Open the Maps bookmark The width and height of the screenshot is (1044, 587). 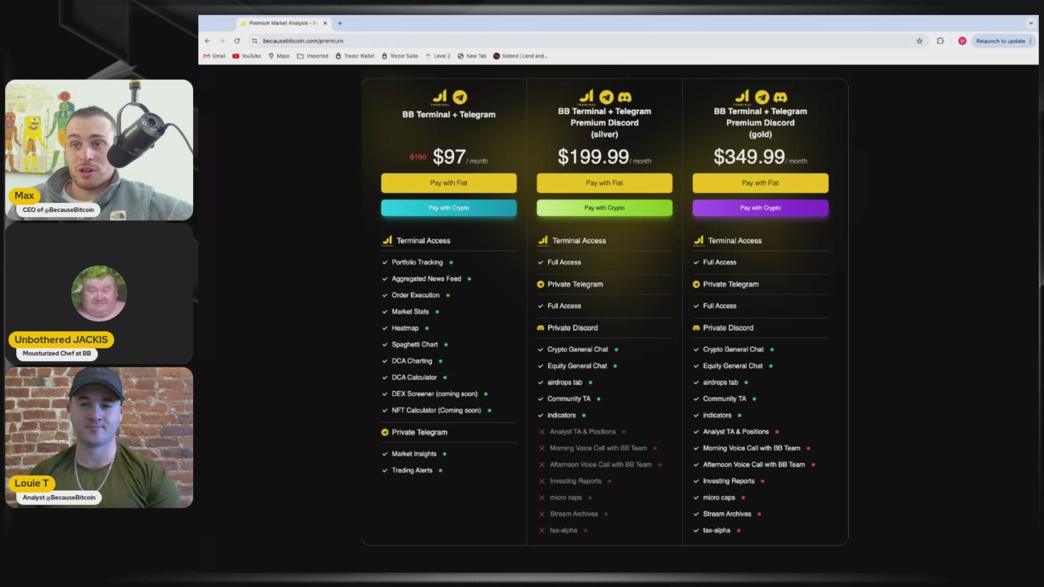(x=279, y=56)
